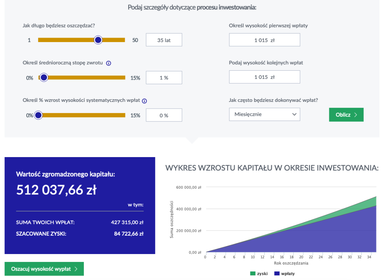Click the savings duration slider handle
385x280 pixels.
pos(98,40)
